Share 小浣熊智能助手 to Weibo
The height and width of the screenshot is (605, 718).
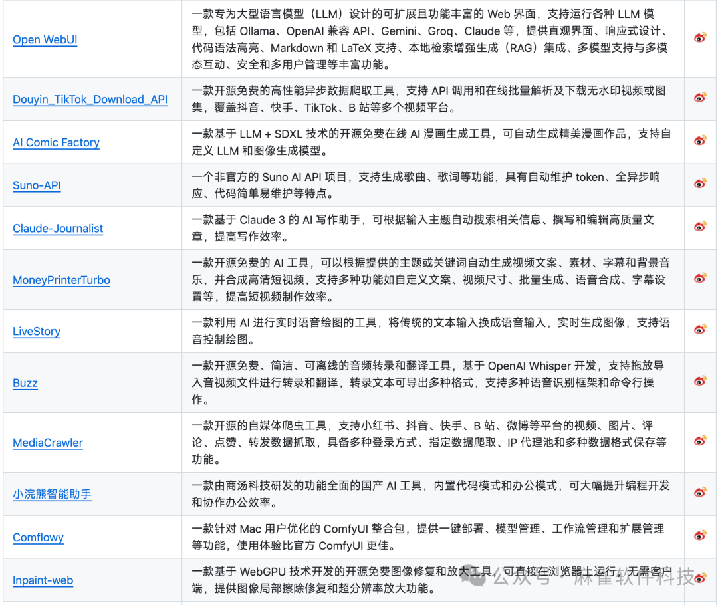(x=700, y=493)
